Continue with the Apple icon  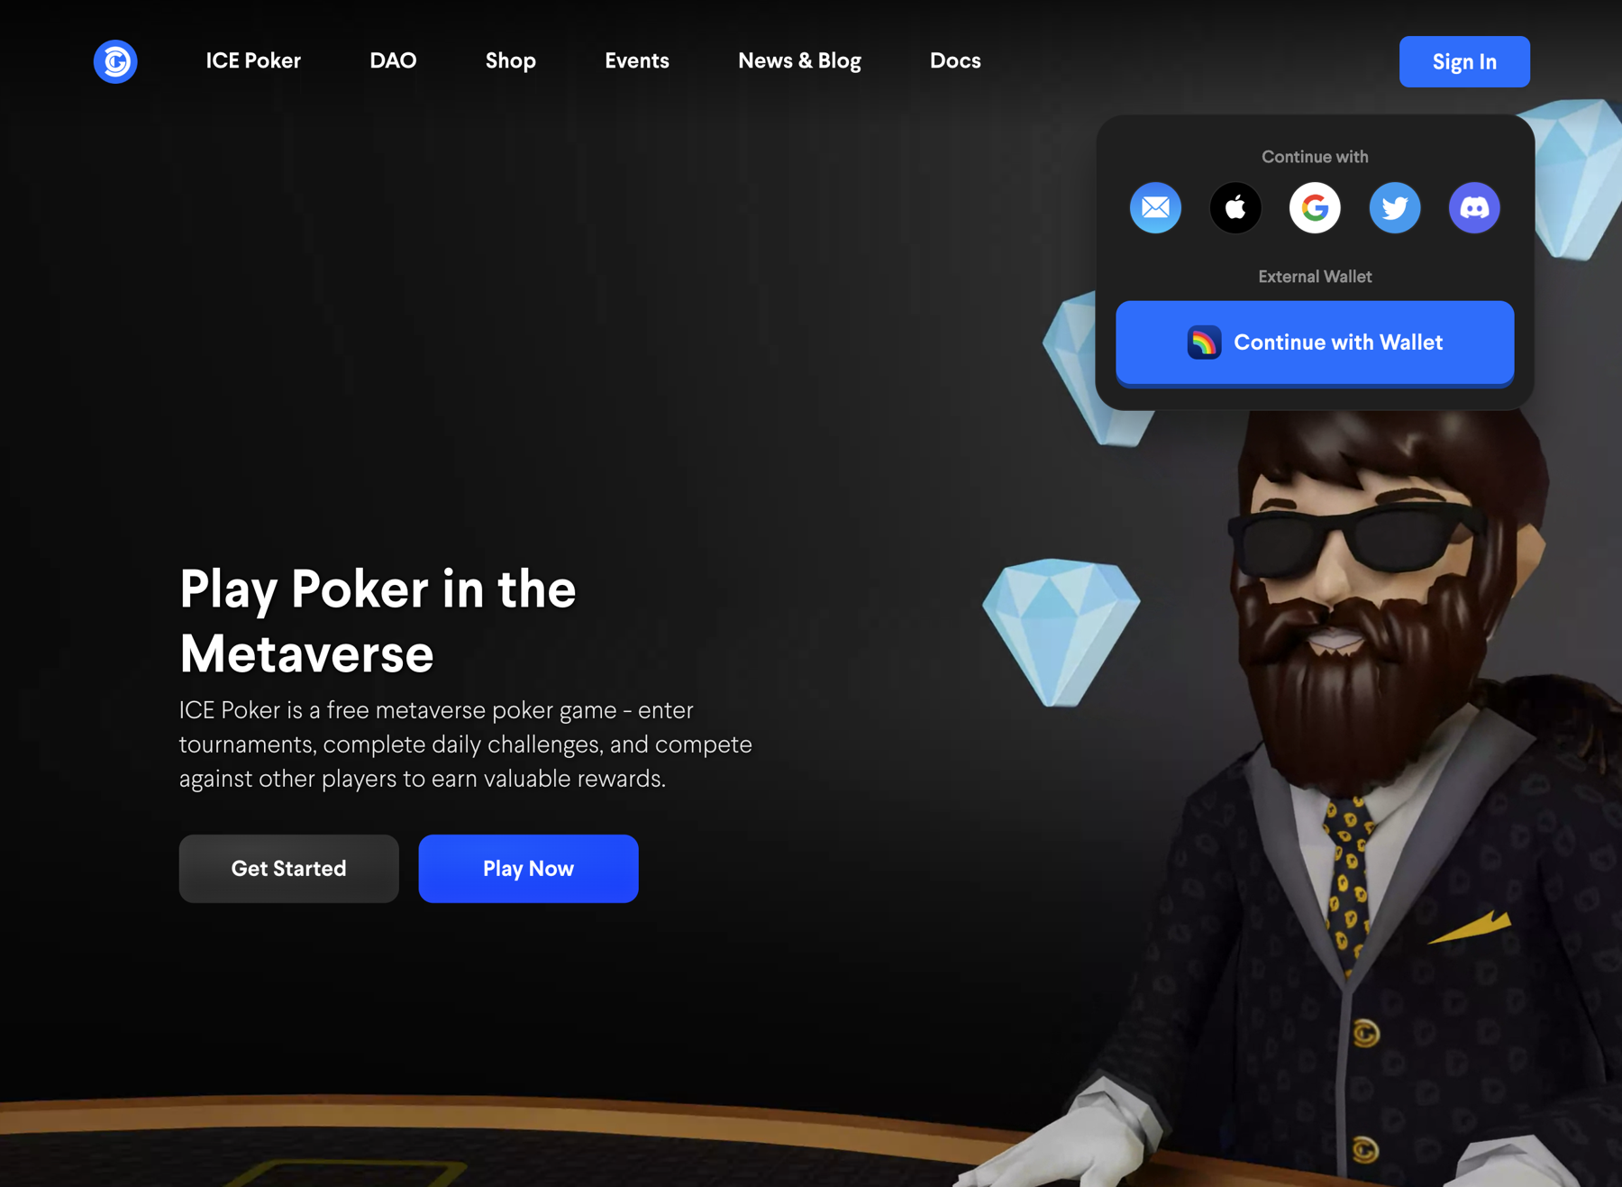click(x=1235, y=207)
